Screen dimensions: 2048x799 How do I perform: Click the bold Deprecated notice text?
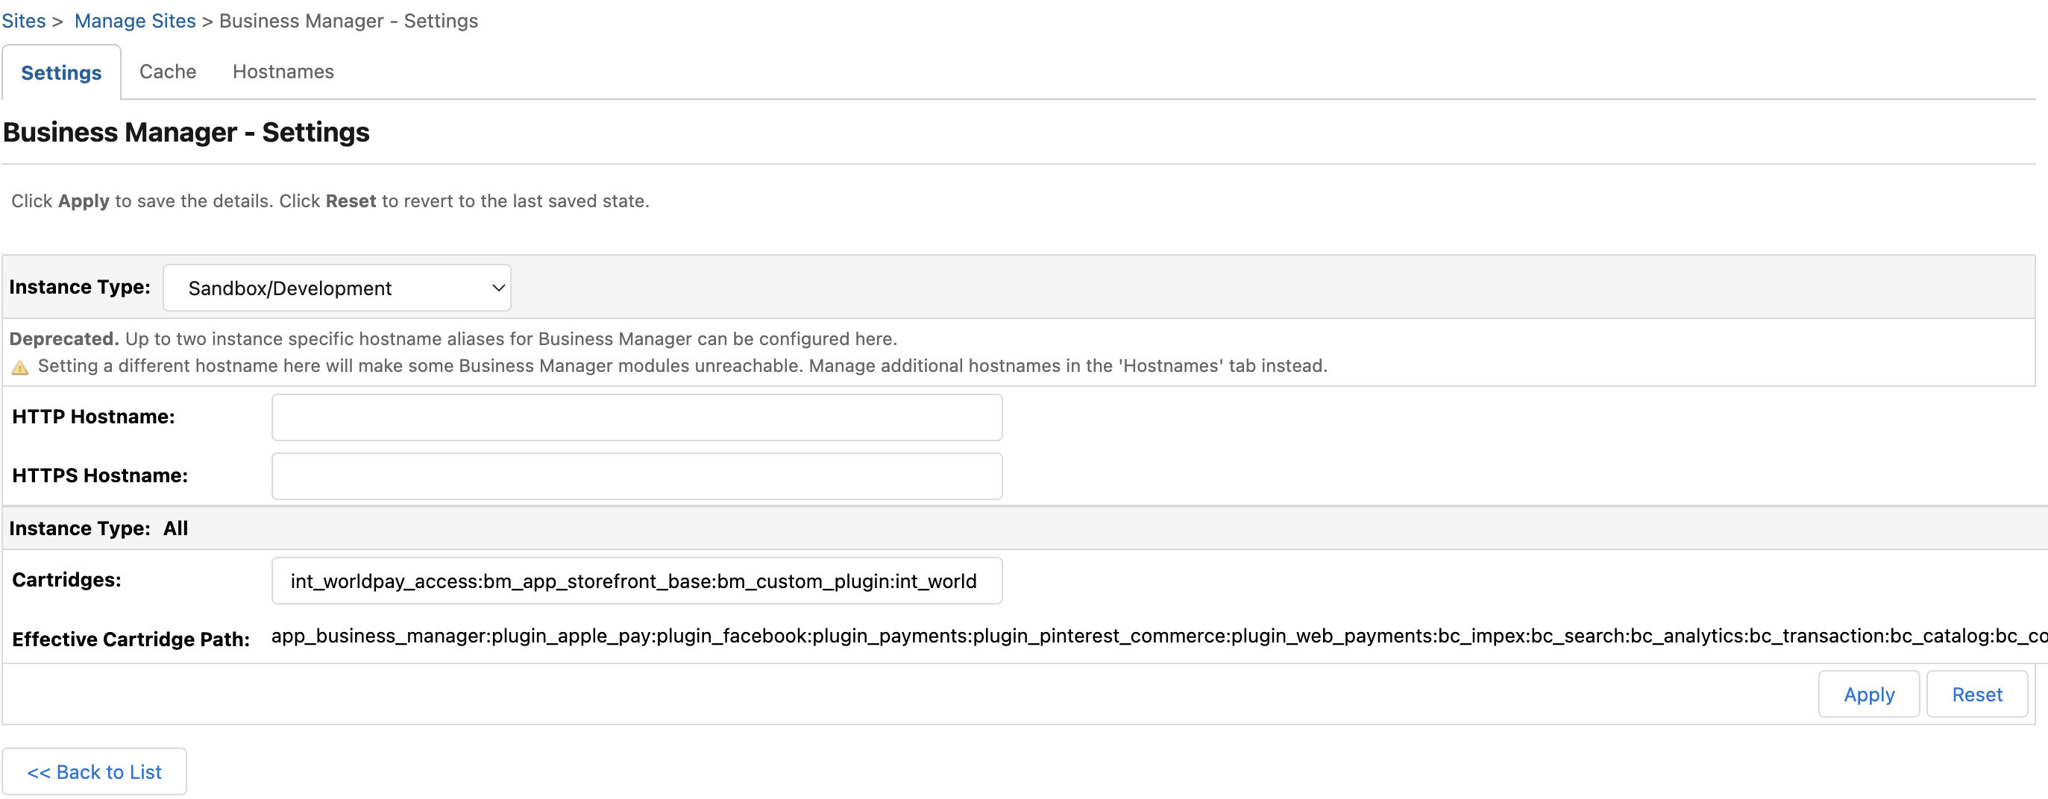pos(63,338)
